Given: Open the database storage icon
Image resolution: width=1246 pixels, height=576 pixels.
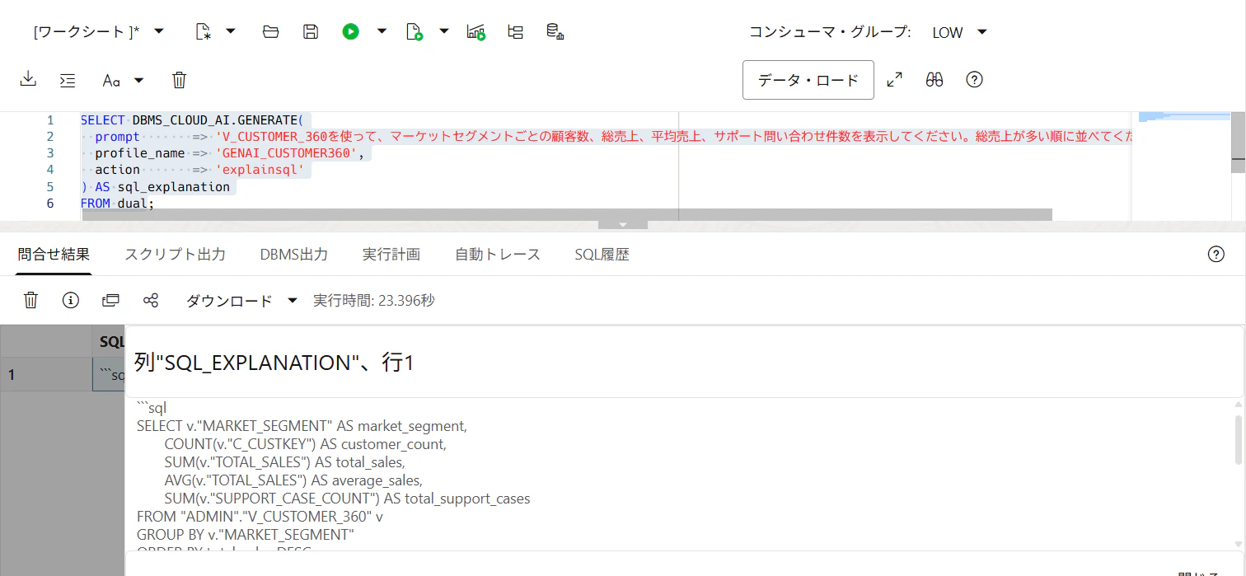Looking at the screenshot, I should [555, 31].
